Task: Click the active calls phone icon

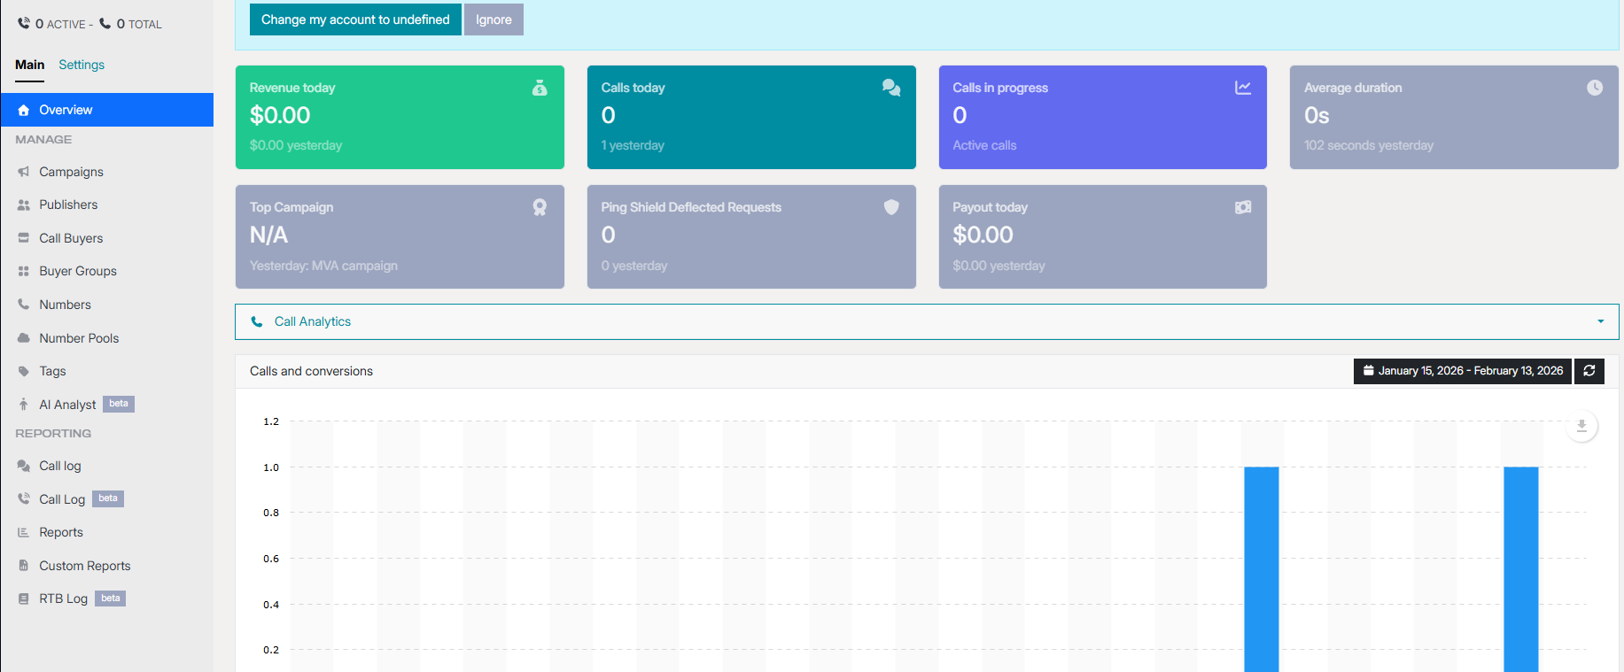Action: point(24,23)
